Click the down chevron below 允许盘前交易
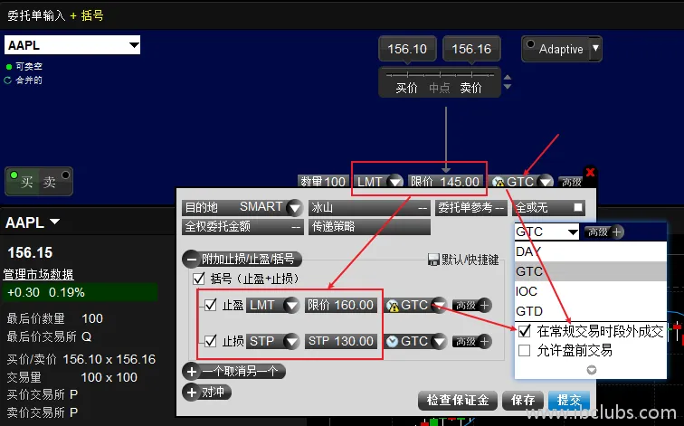This screenshot has height=426, width=684. pos(592,369)
